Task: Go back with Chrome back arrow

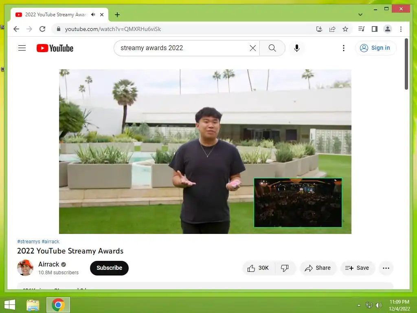Action: coord(16,29)
